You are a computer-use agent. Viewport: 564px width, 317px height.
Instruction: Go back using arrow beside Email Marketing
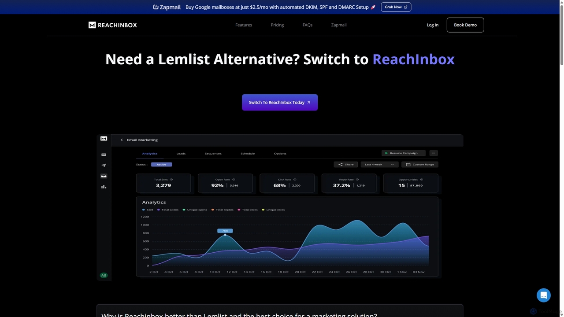(x=122, y=140)
